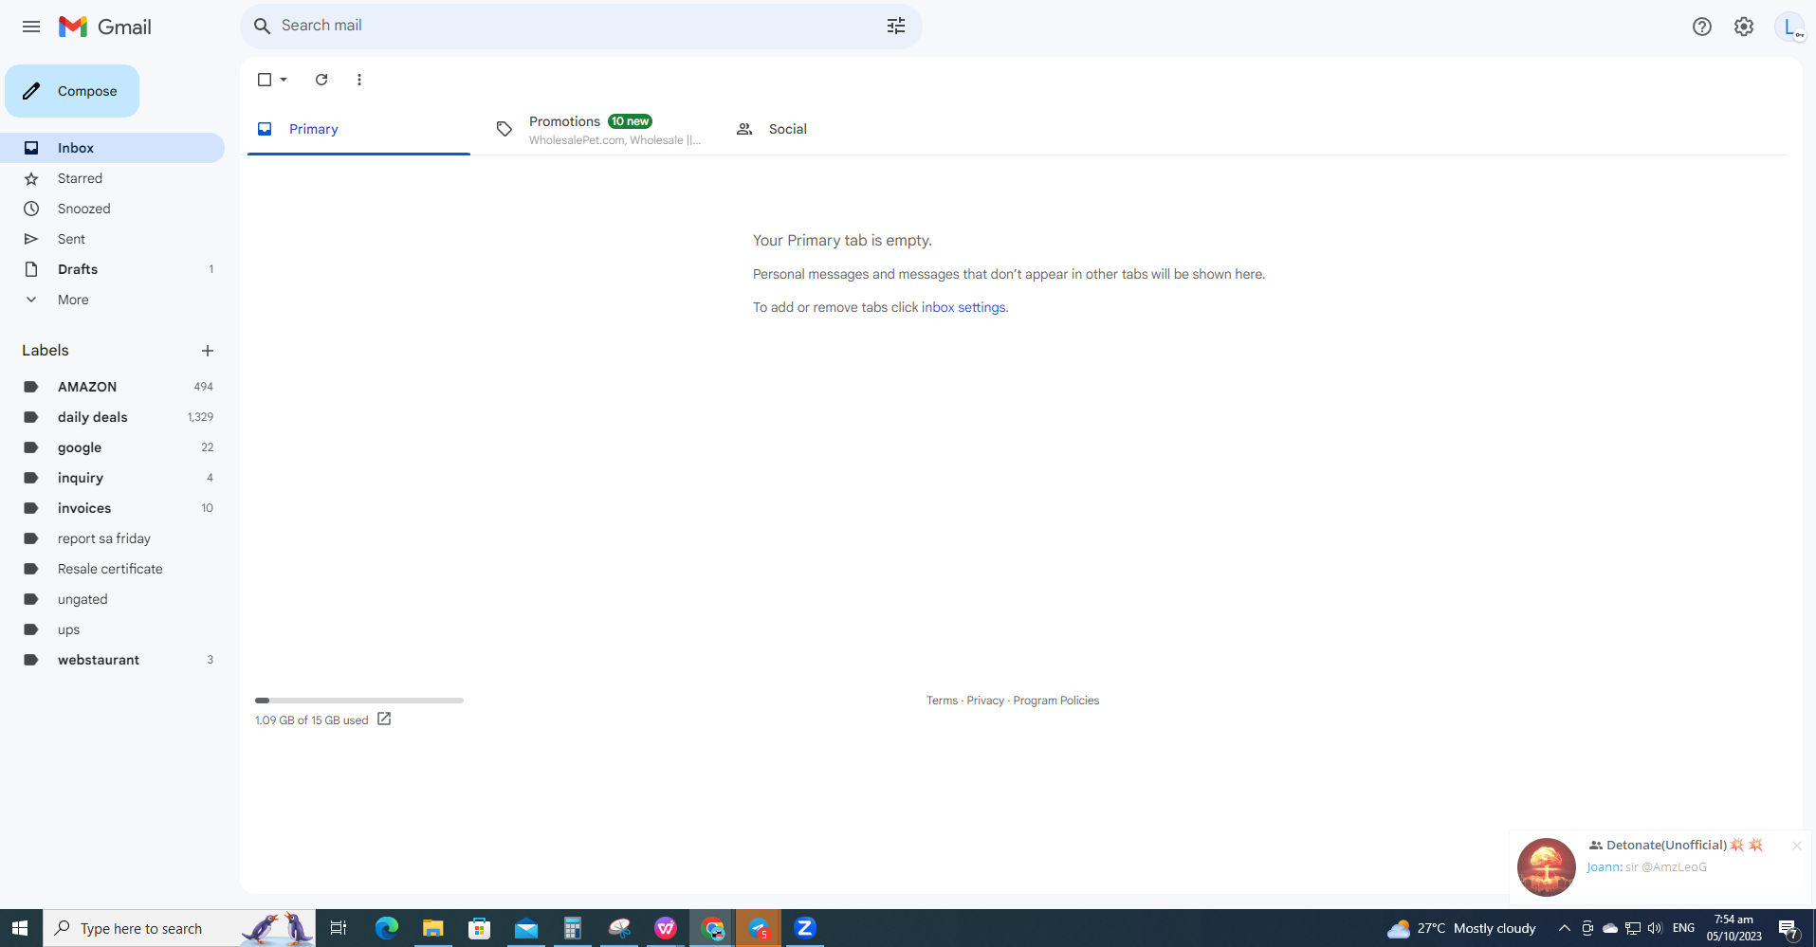Click the 1.09 GB of 15 GB used text
This screenshot has width=1816, height=947.
coord(311,720)
